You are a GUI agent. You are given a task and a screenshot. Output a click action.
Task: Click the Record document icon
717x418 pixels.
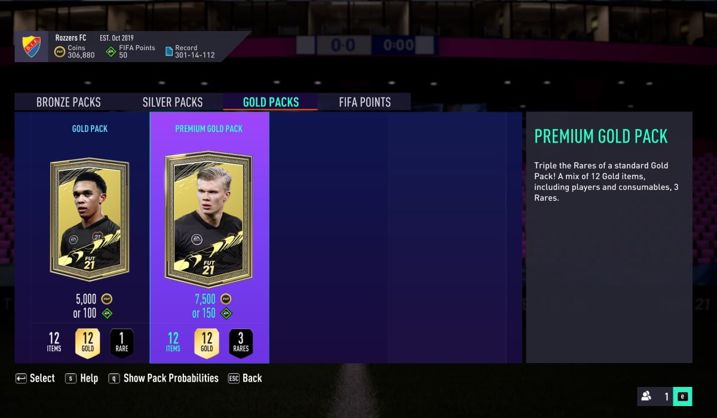168,51
